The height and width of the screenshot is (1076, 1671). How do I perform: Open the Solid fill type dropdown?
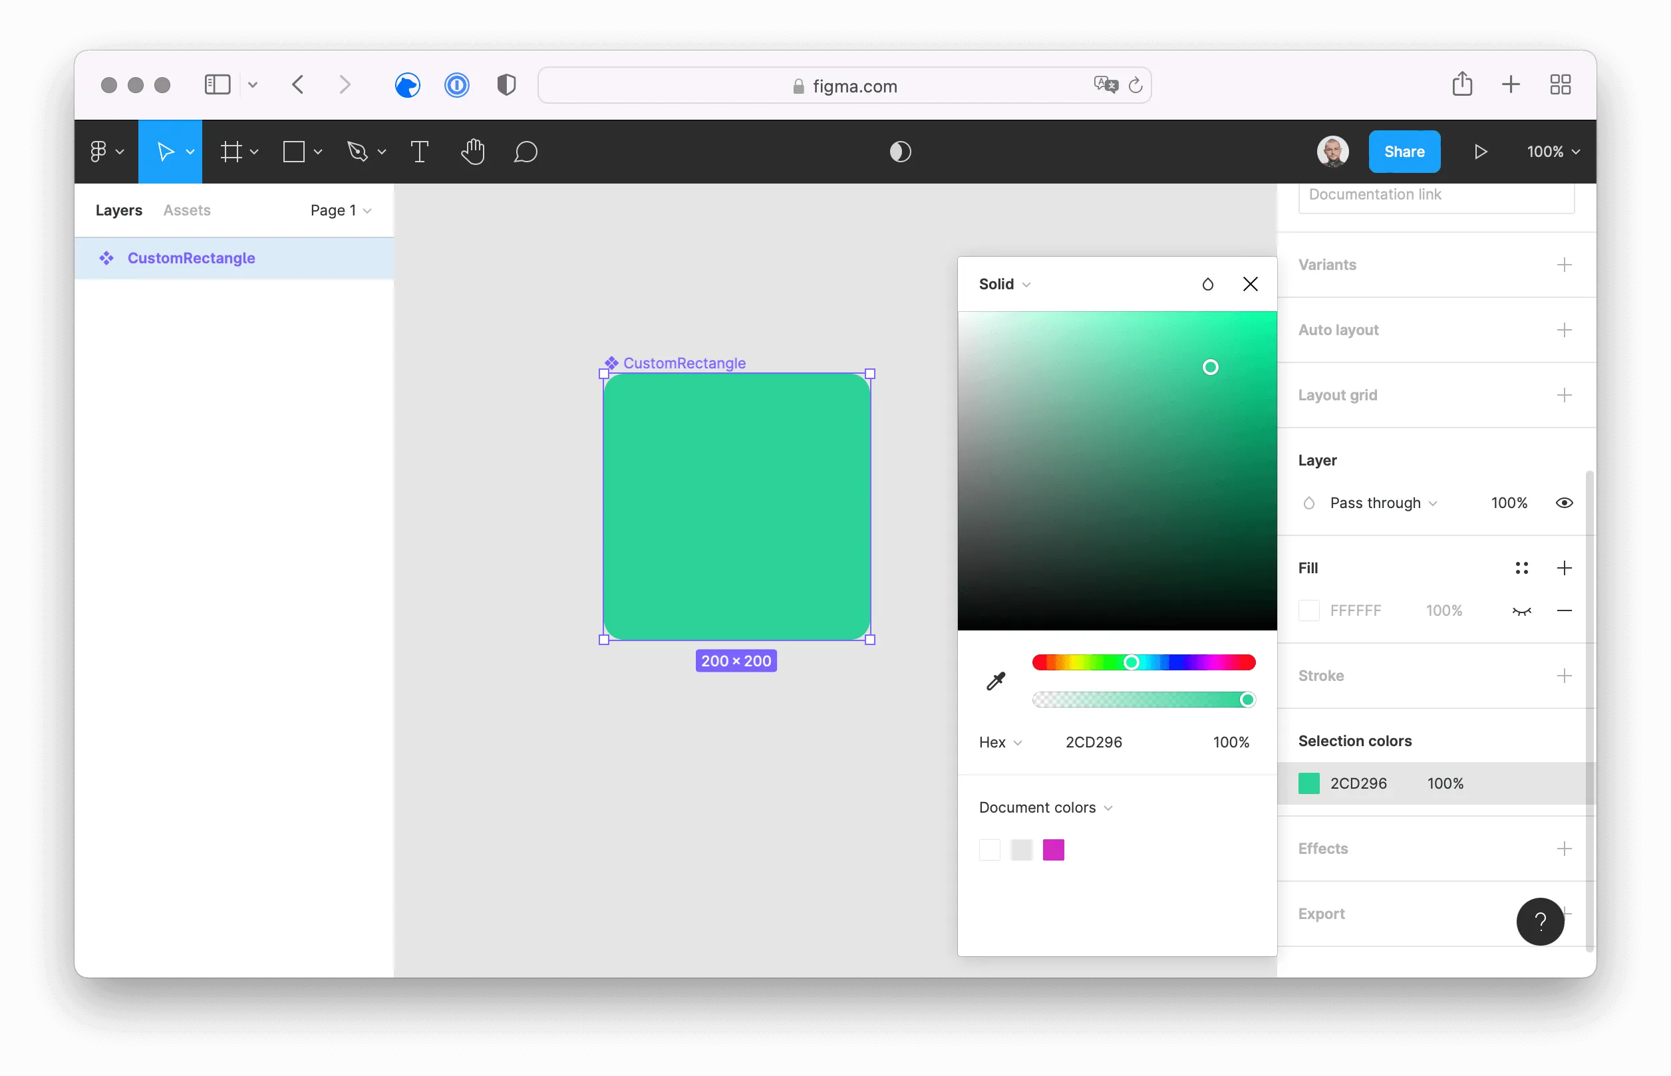coord(1004,284)
